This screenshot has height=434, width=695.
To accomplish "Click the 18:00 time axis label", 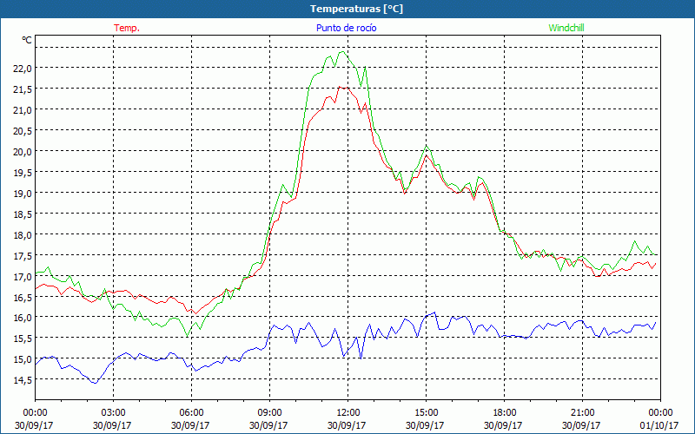I will tap(505, 412).
